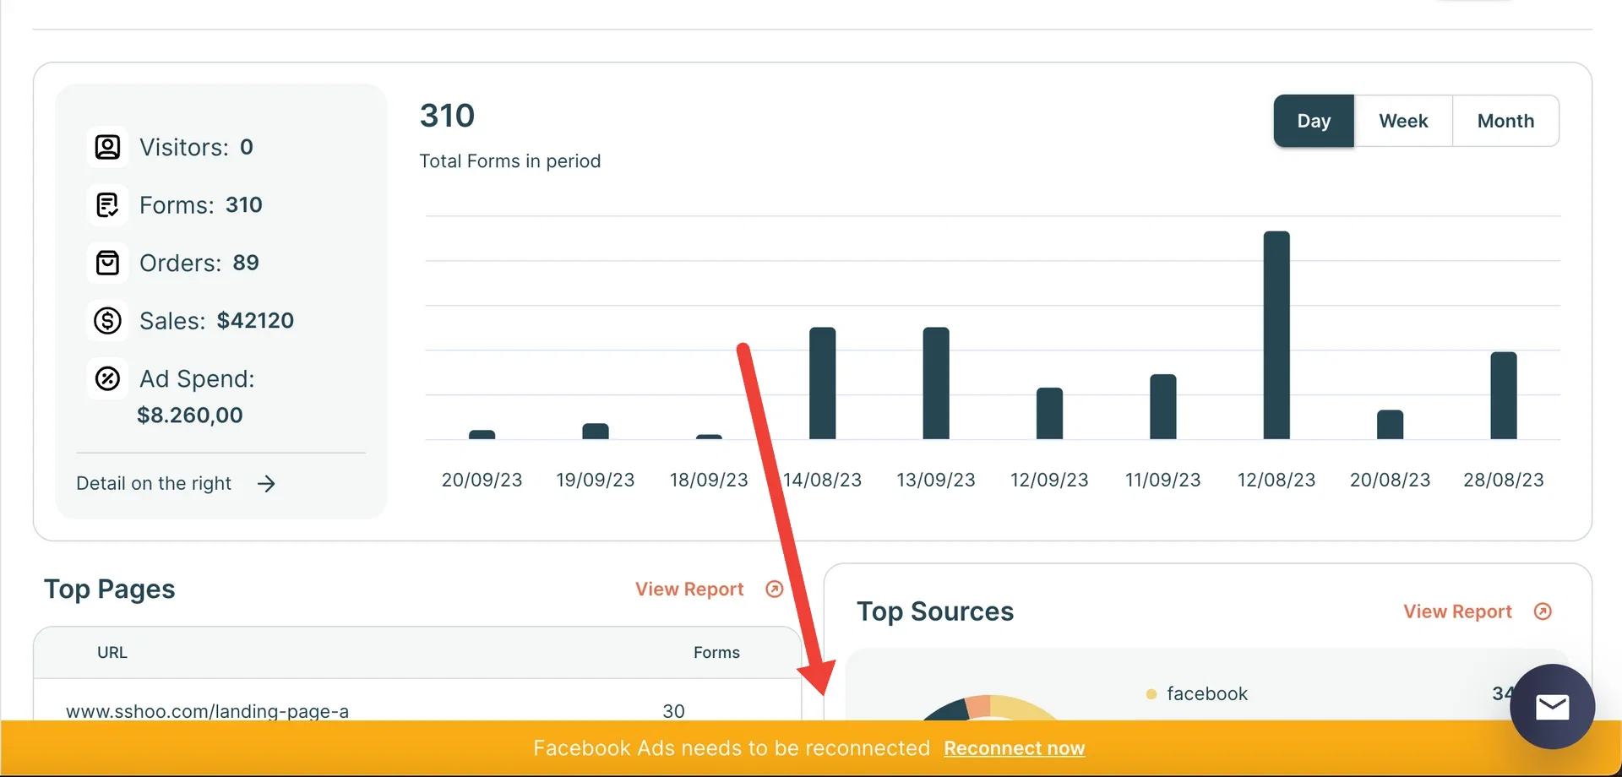The image size is (1622, 777).
Task: Switch chart to Day view
Action: pyautogui.click(x=1314, y=121)
